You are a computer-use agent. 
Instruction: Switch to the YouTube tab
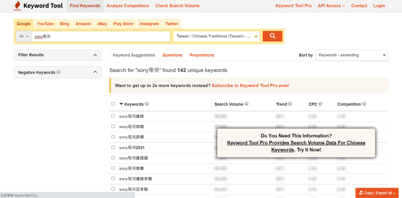pos(46,24)
